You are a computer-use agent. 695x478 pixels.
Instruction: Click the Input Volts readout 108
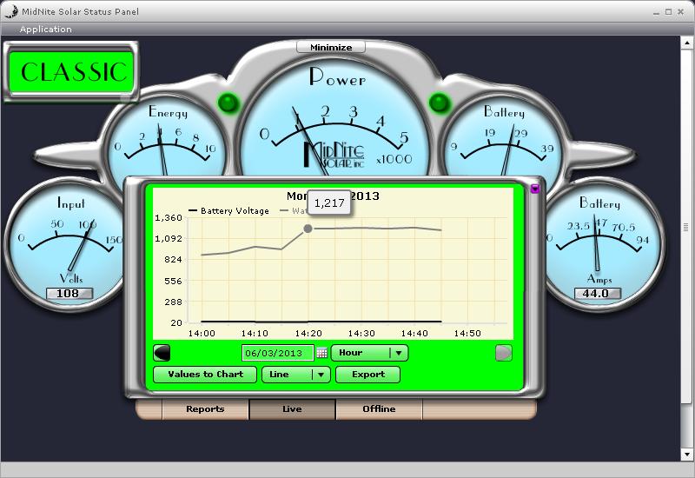click(x=69, y=294)
